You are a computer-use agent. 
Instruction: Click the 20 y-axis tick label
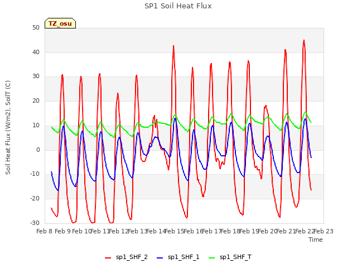point(36,101)
